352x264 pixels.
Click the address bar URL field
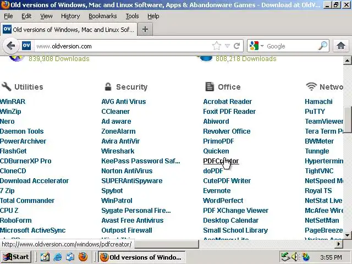123,46
